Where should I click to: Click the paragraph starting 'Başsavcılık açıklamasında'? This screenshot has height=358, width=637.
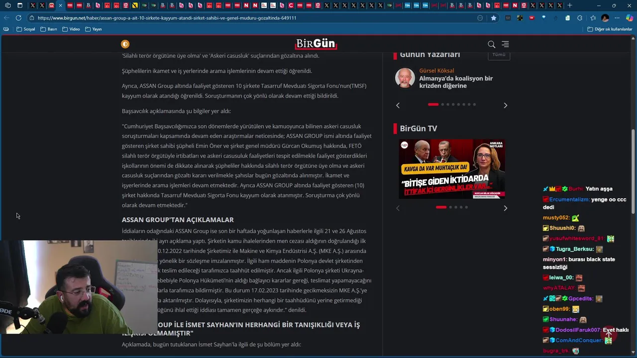[x=176, y=111]
